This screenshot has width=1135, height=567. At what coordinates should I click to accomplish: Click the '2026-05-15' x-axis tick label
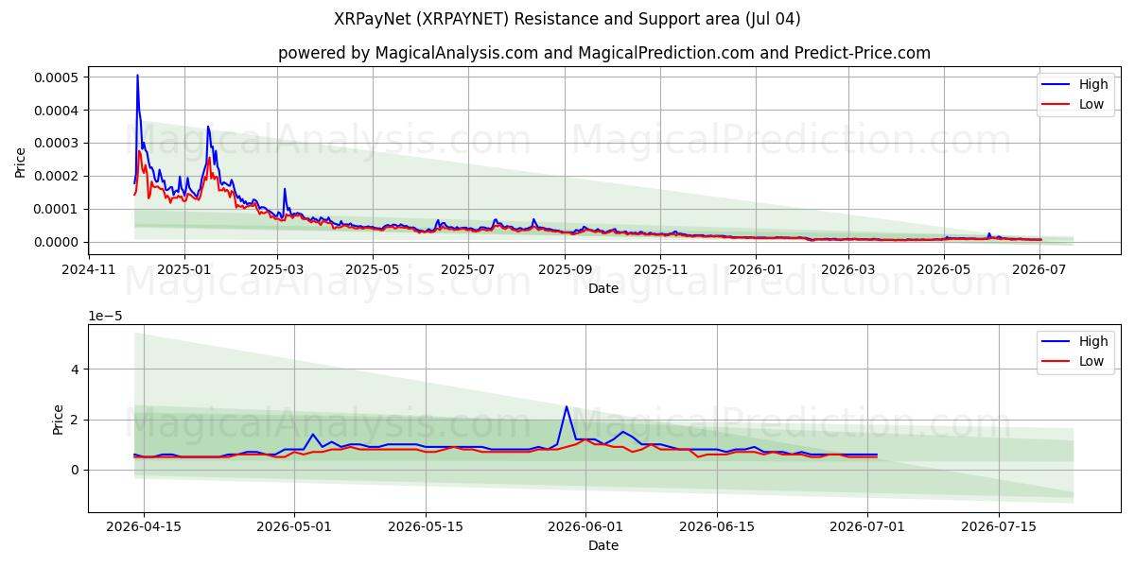click(x=424, y=526)
